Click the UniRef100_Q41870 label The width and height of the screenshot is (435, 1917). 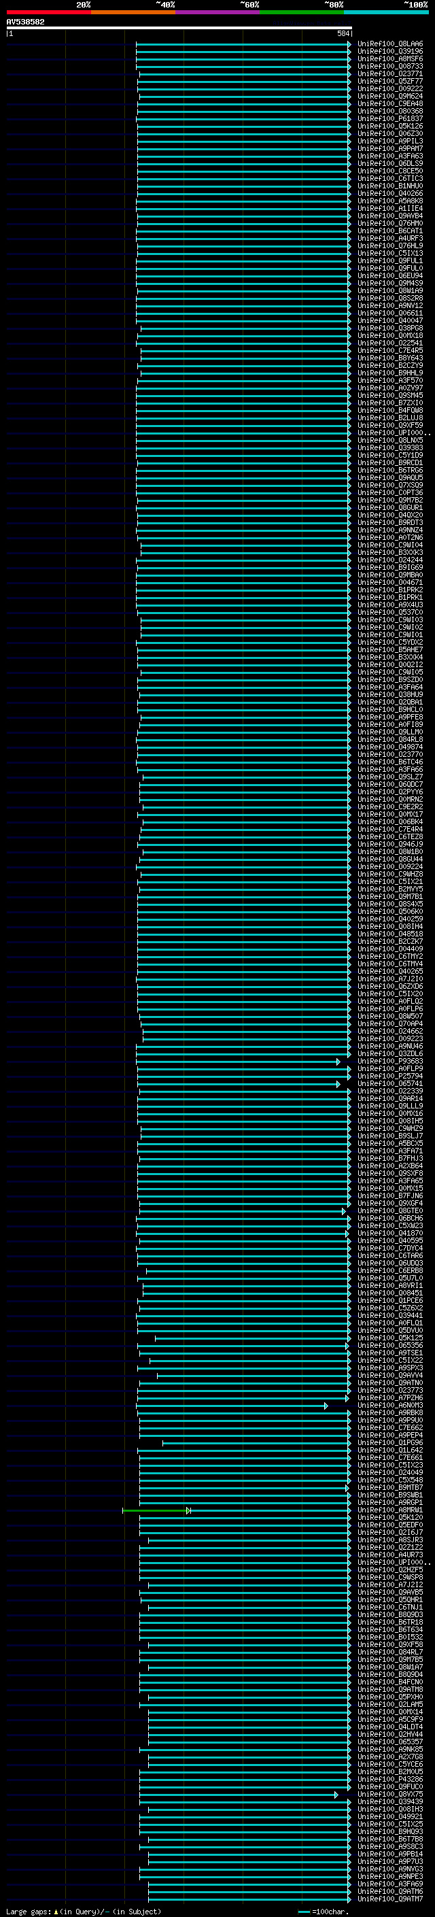point(390,1233)
